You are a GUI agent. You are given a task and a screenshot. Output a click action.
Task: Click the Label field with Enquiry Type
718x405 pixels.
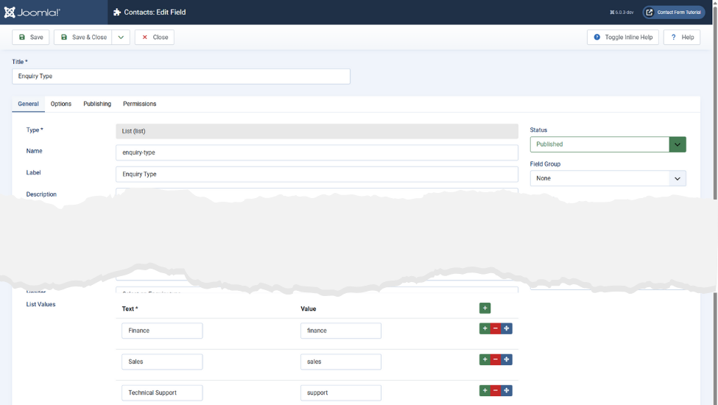coord(317,174)
